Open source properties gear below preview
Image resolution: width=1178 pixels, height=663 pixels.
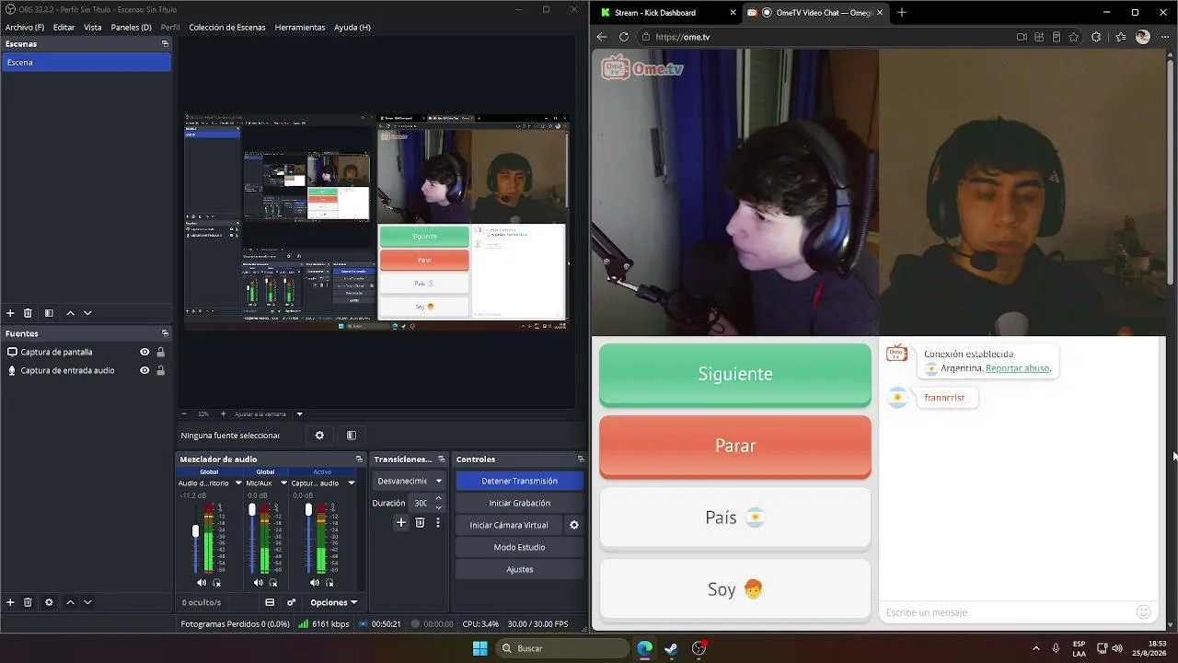319,436
